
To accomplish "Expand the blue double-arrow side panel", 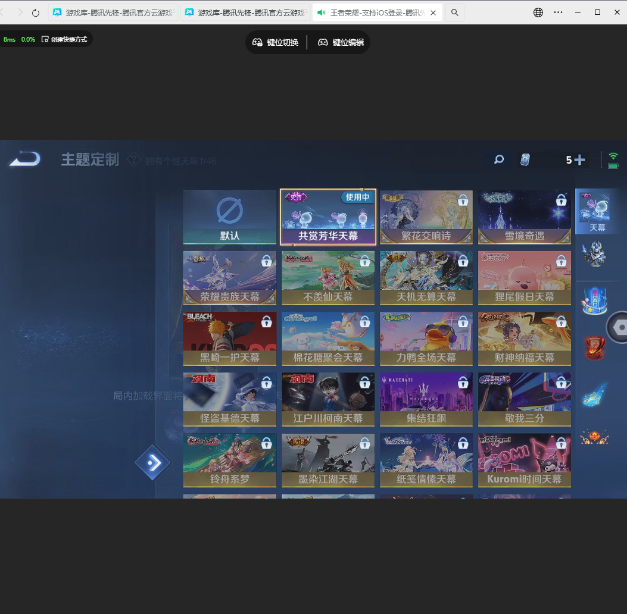I will [153, 462].
